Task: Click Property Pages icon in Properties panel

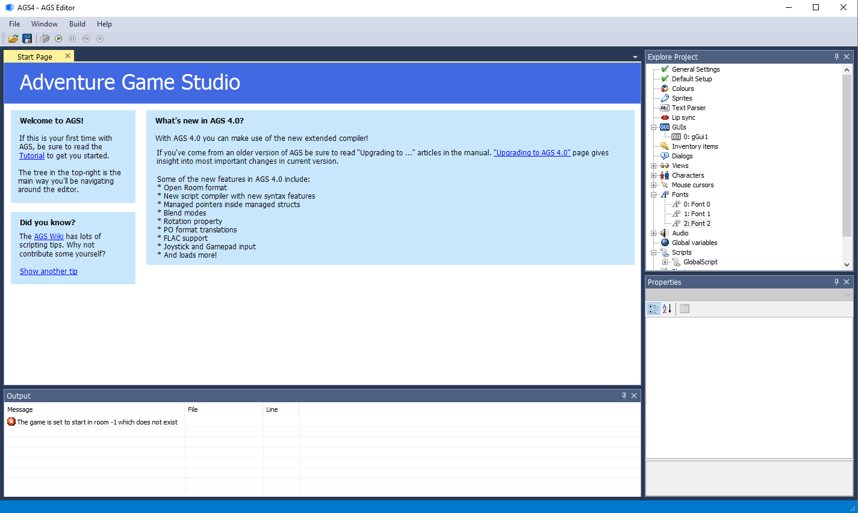Action: 685,309
